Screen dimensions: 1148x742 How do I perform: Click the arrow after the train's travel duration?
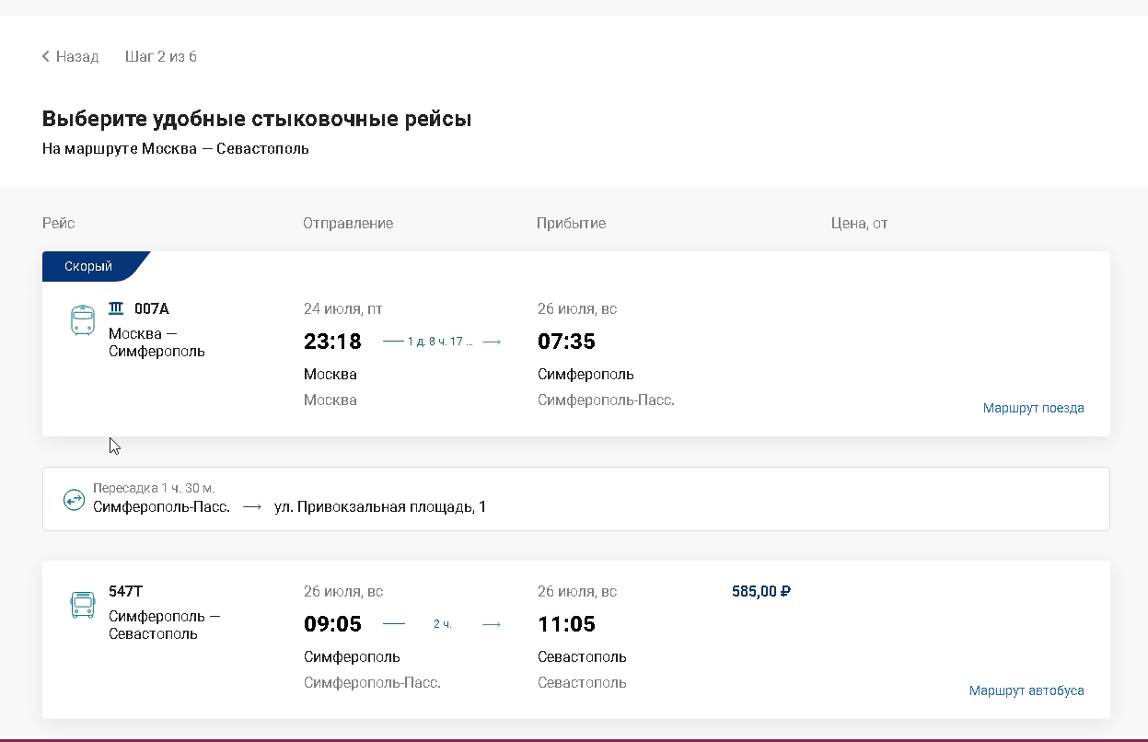[x=492, y=342]
